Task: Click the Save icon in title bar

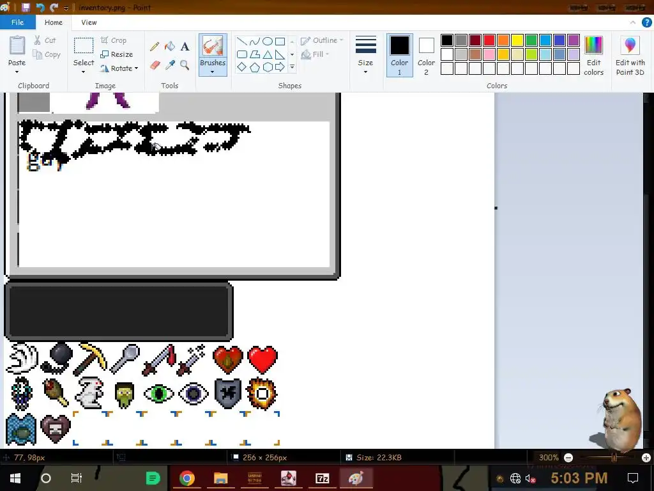Action: coord(26,8)
